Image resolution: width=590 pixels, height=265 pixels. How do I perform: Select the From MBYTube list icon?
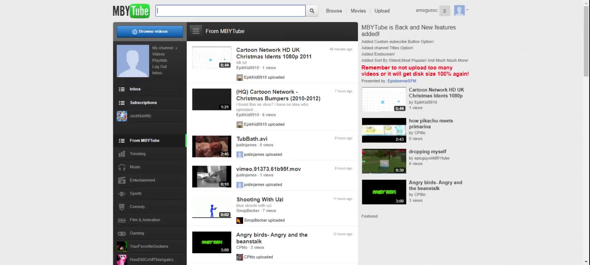[x=122, y=141]
